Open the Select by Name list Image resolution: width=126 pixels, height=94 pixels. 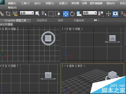click(44, 14)
